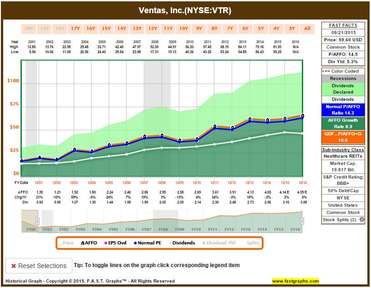The width and height of the screenshot is (371, 288).
Task: Switch to the 6Y time range
Action: click(245, 29)
